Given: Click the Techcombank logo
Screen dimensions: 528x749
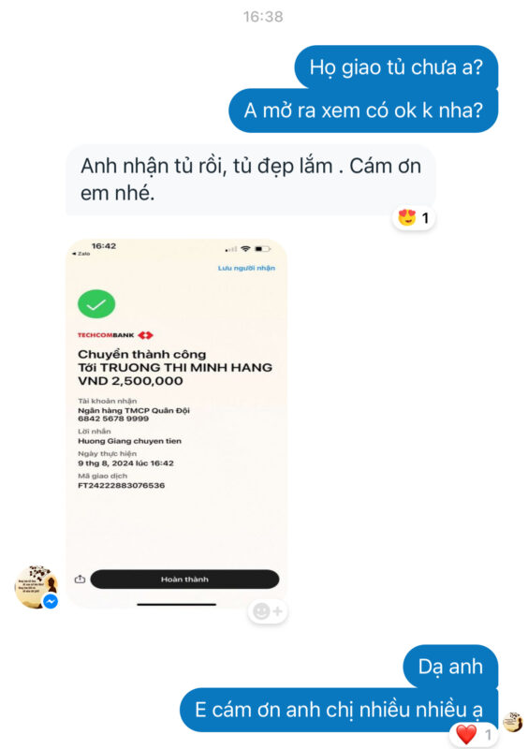Looking at the screenshot, I should (x=115, y=335).
